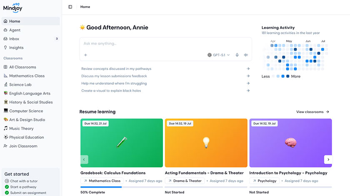Screen dimensions: 350x196
Task: Start voice mode waveform icon
Action: tap(246, 55)
